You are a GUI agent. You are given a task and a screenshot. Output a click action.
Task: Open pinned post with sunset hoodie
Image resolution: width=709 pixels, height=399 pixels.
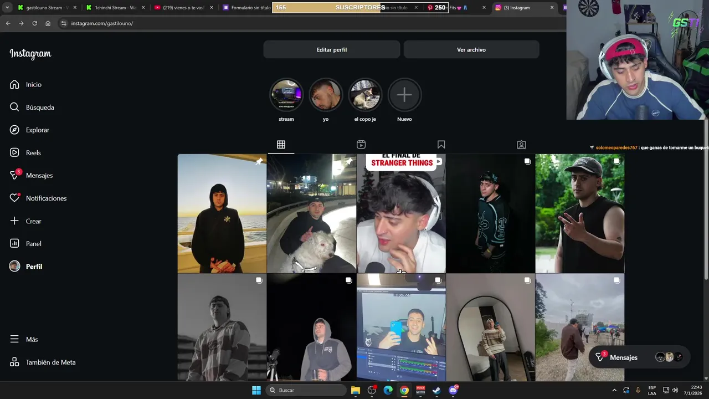coord(222,213)
